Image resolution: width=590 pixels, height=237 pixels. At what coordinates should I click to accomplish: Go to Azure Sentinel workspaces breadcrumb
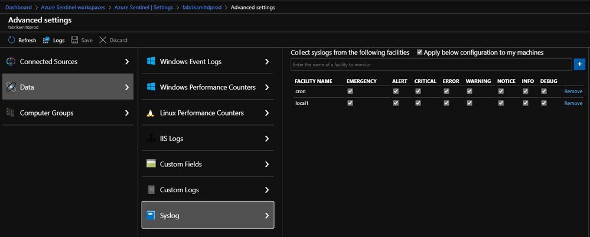[73, 8]
